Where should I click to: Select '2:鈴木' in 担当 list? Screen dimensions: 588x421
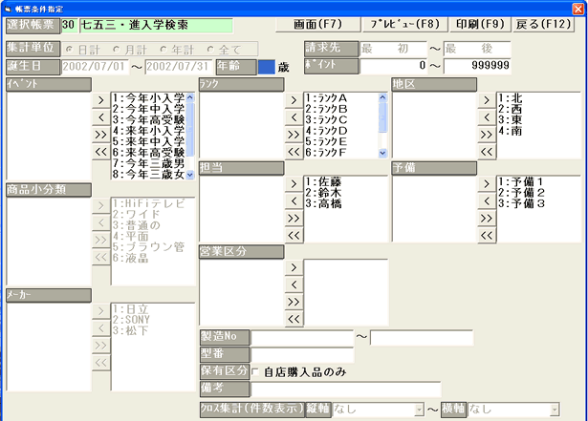(x=327, y=193)
